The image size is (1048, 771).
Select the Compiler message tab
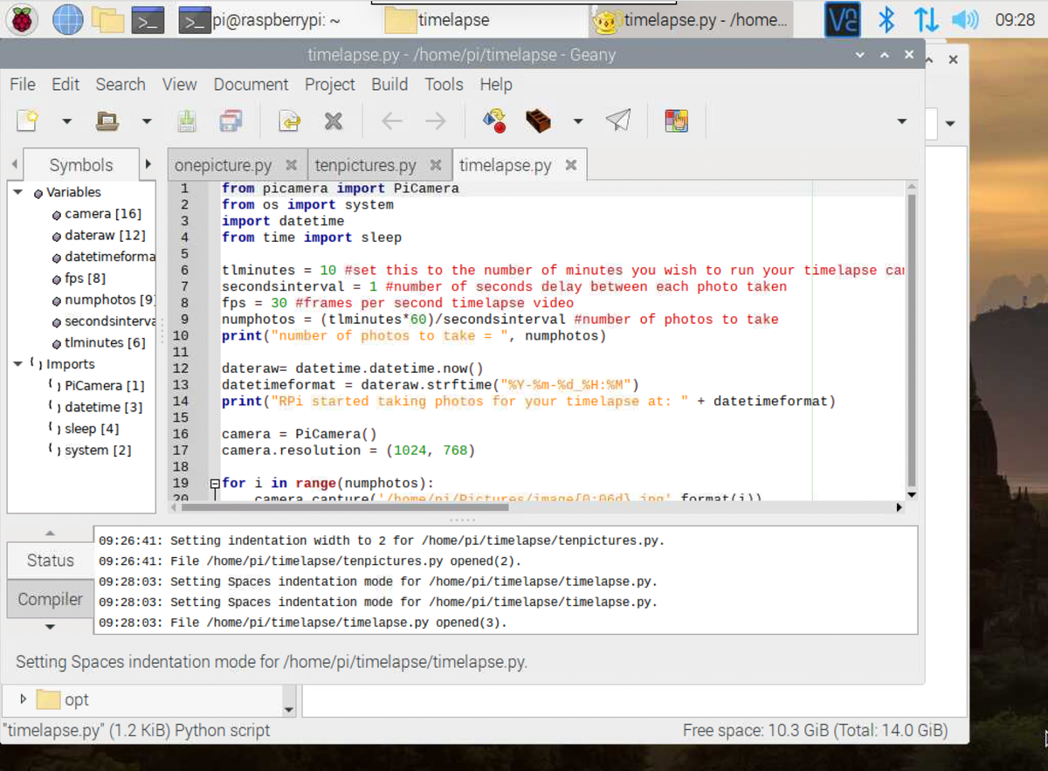point(50,599)
